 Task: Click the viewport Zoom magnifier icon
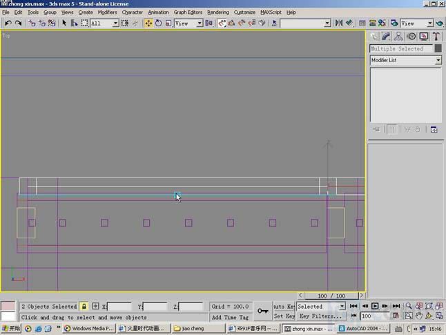(409, 306)
